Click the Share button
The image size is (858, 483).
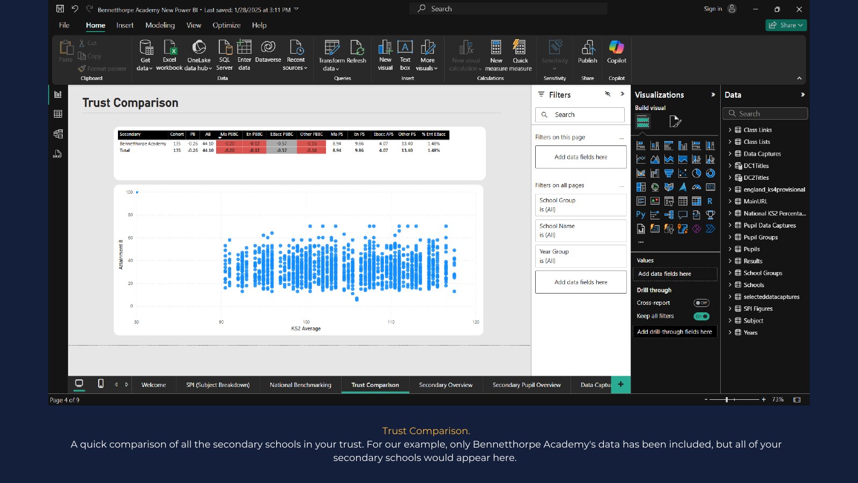pos(786,25)
